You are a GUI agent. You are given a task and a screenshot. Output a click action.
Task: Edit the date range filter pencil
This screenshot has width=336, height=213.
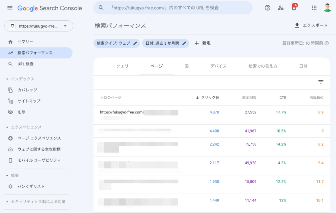click(184, 43)
